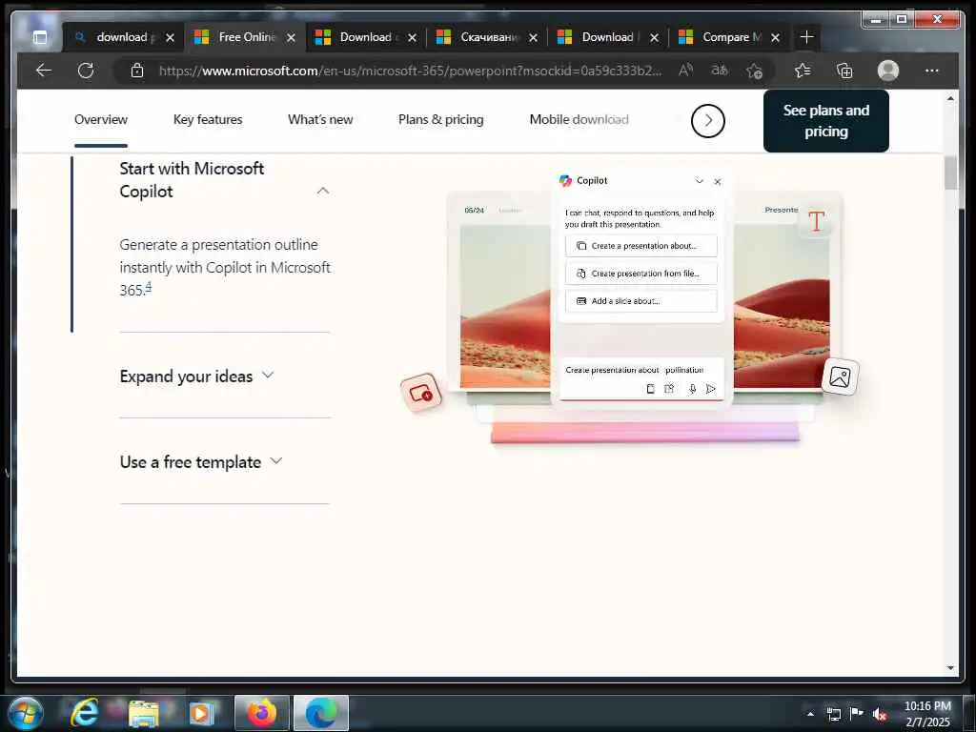Open the translate page icon
Image resolution: width=976 pixels, height=732 pixels.
720,71
